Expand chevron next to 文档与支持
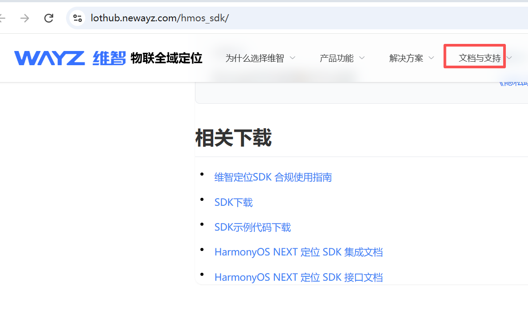This screenshot has height=310, width=528. (x=509, y=58)
